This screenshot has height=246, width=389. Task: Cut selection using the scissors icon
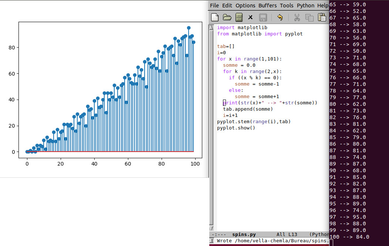point(297,17)
